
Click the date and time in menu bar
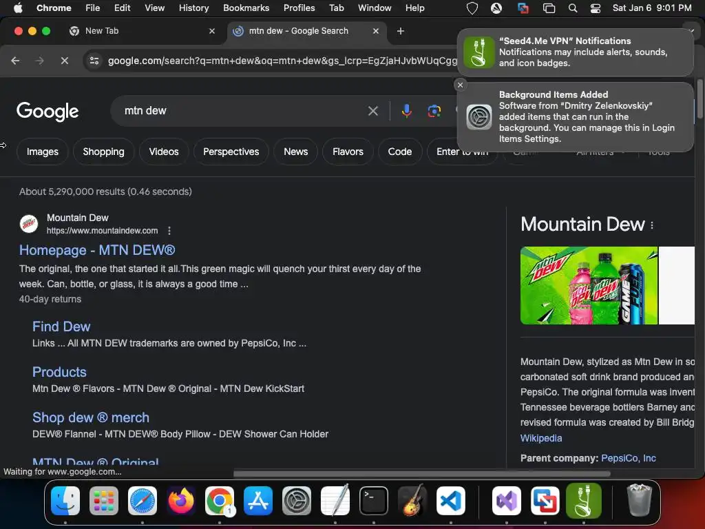(x=652, y=8)
